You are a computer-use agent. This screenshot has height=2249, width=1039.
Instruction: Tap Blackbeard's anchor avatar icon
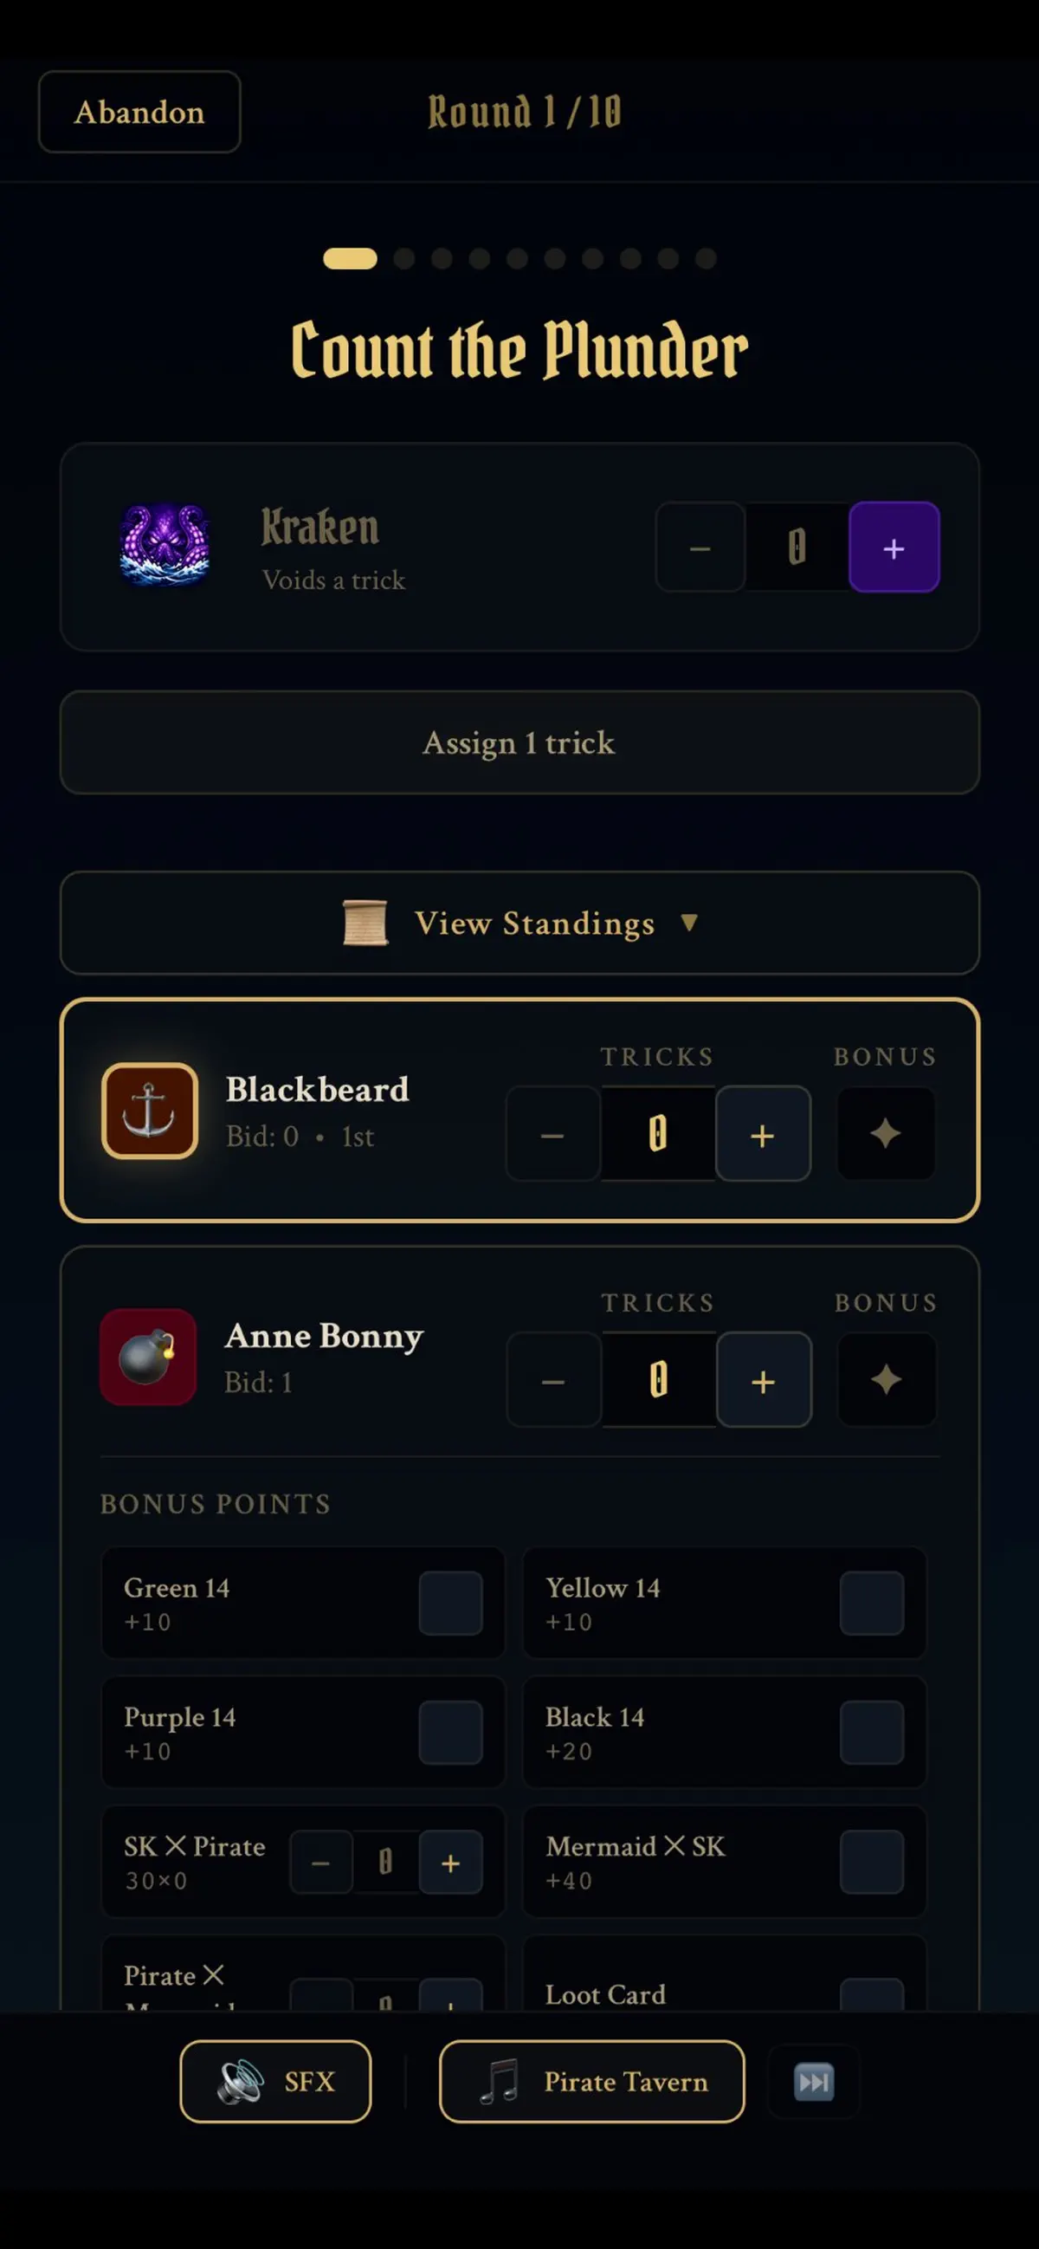[149, 1111]
